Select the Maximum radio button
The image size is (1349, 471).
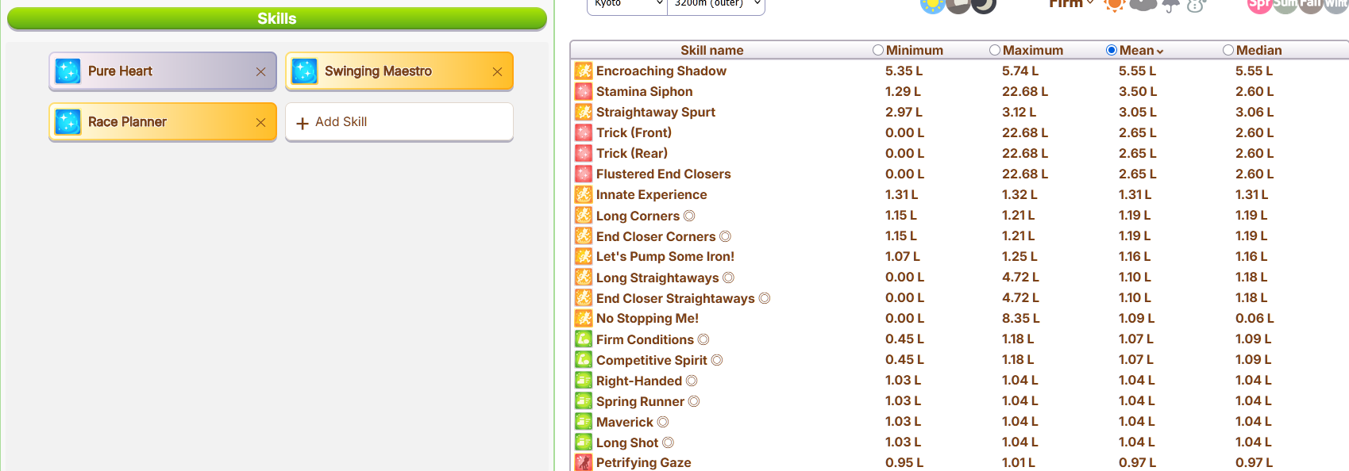pyautogui.click(x=995, y=50)
